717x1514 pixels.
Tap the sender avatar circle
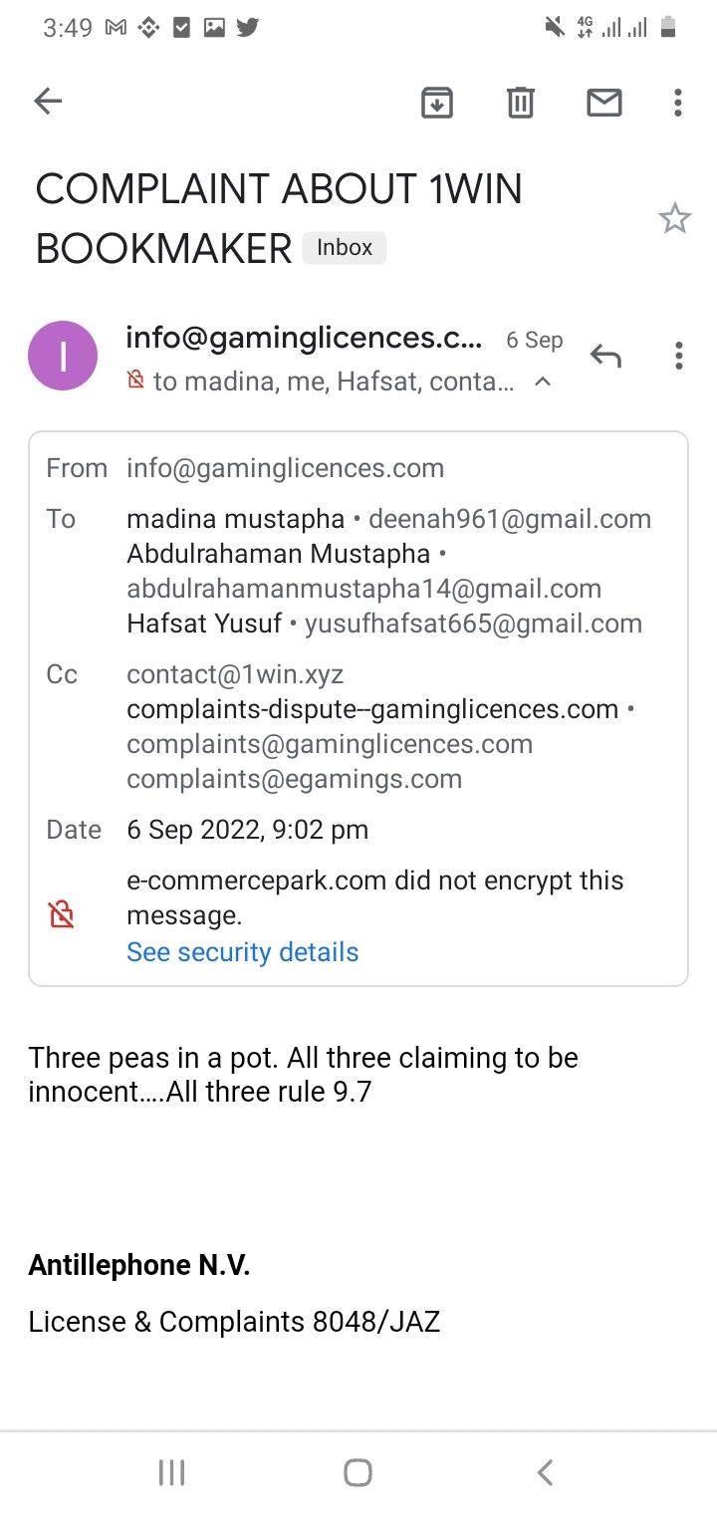pos(63,356)
